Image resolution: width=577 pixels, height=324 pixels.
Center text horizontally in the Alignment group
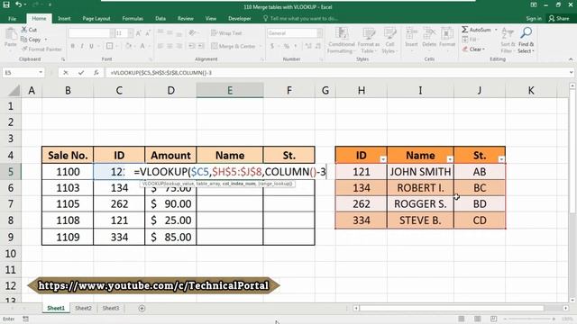point(169,46)
